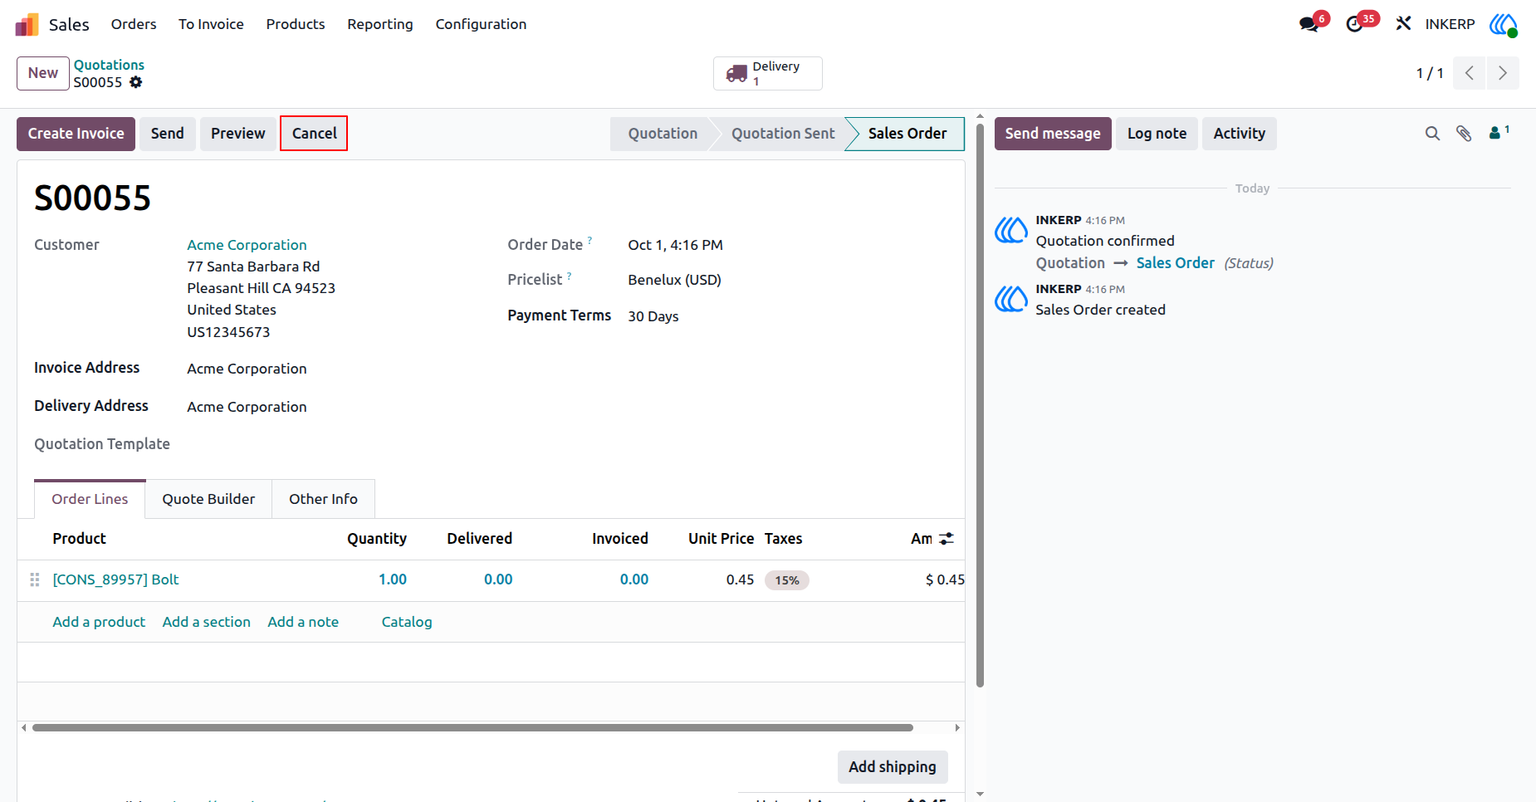The width and height of the screenshot is (1536, 802).
Task: Open the INKERP user avatar menu
Action: tap(1504, 24)
